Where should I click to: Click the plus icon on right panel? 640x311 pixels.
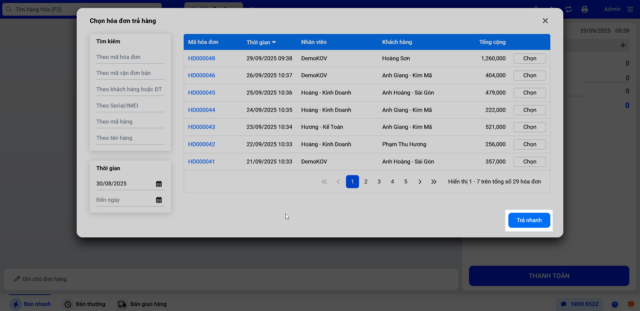(x=623, y=45)
